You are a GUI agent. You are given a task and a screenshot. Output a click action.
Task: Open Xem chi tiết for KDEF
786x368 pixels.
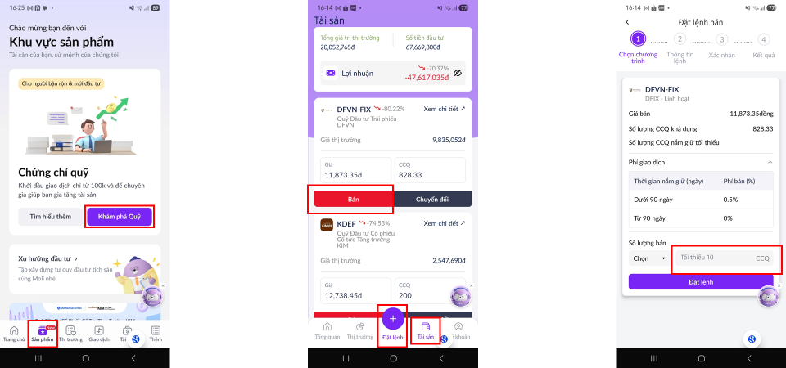click(x=444, y=222)
